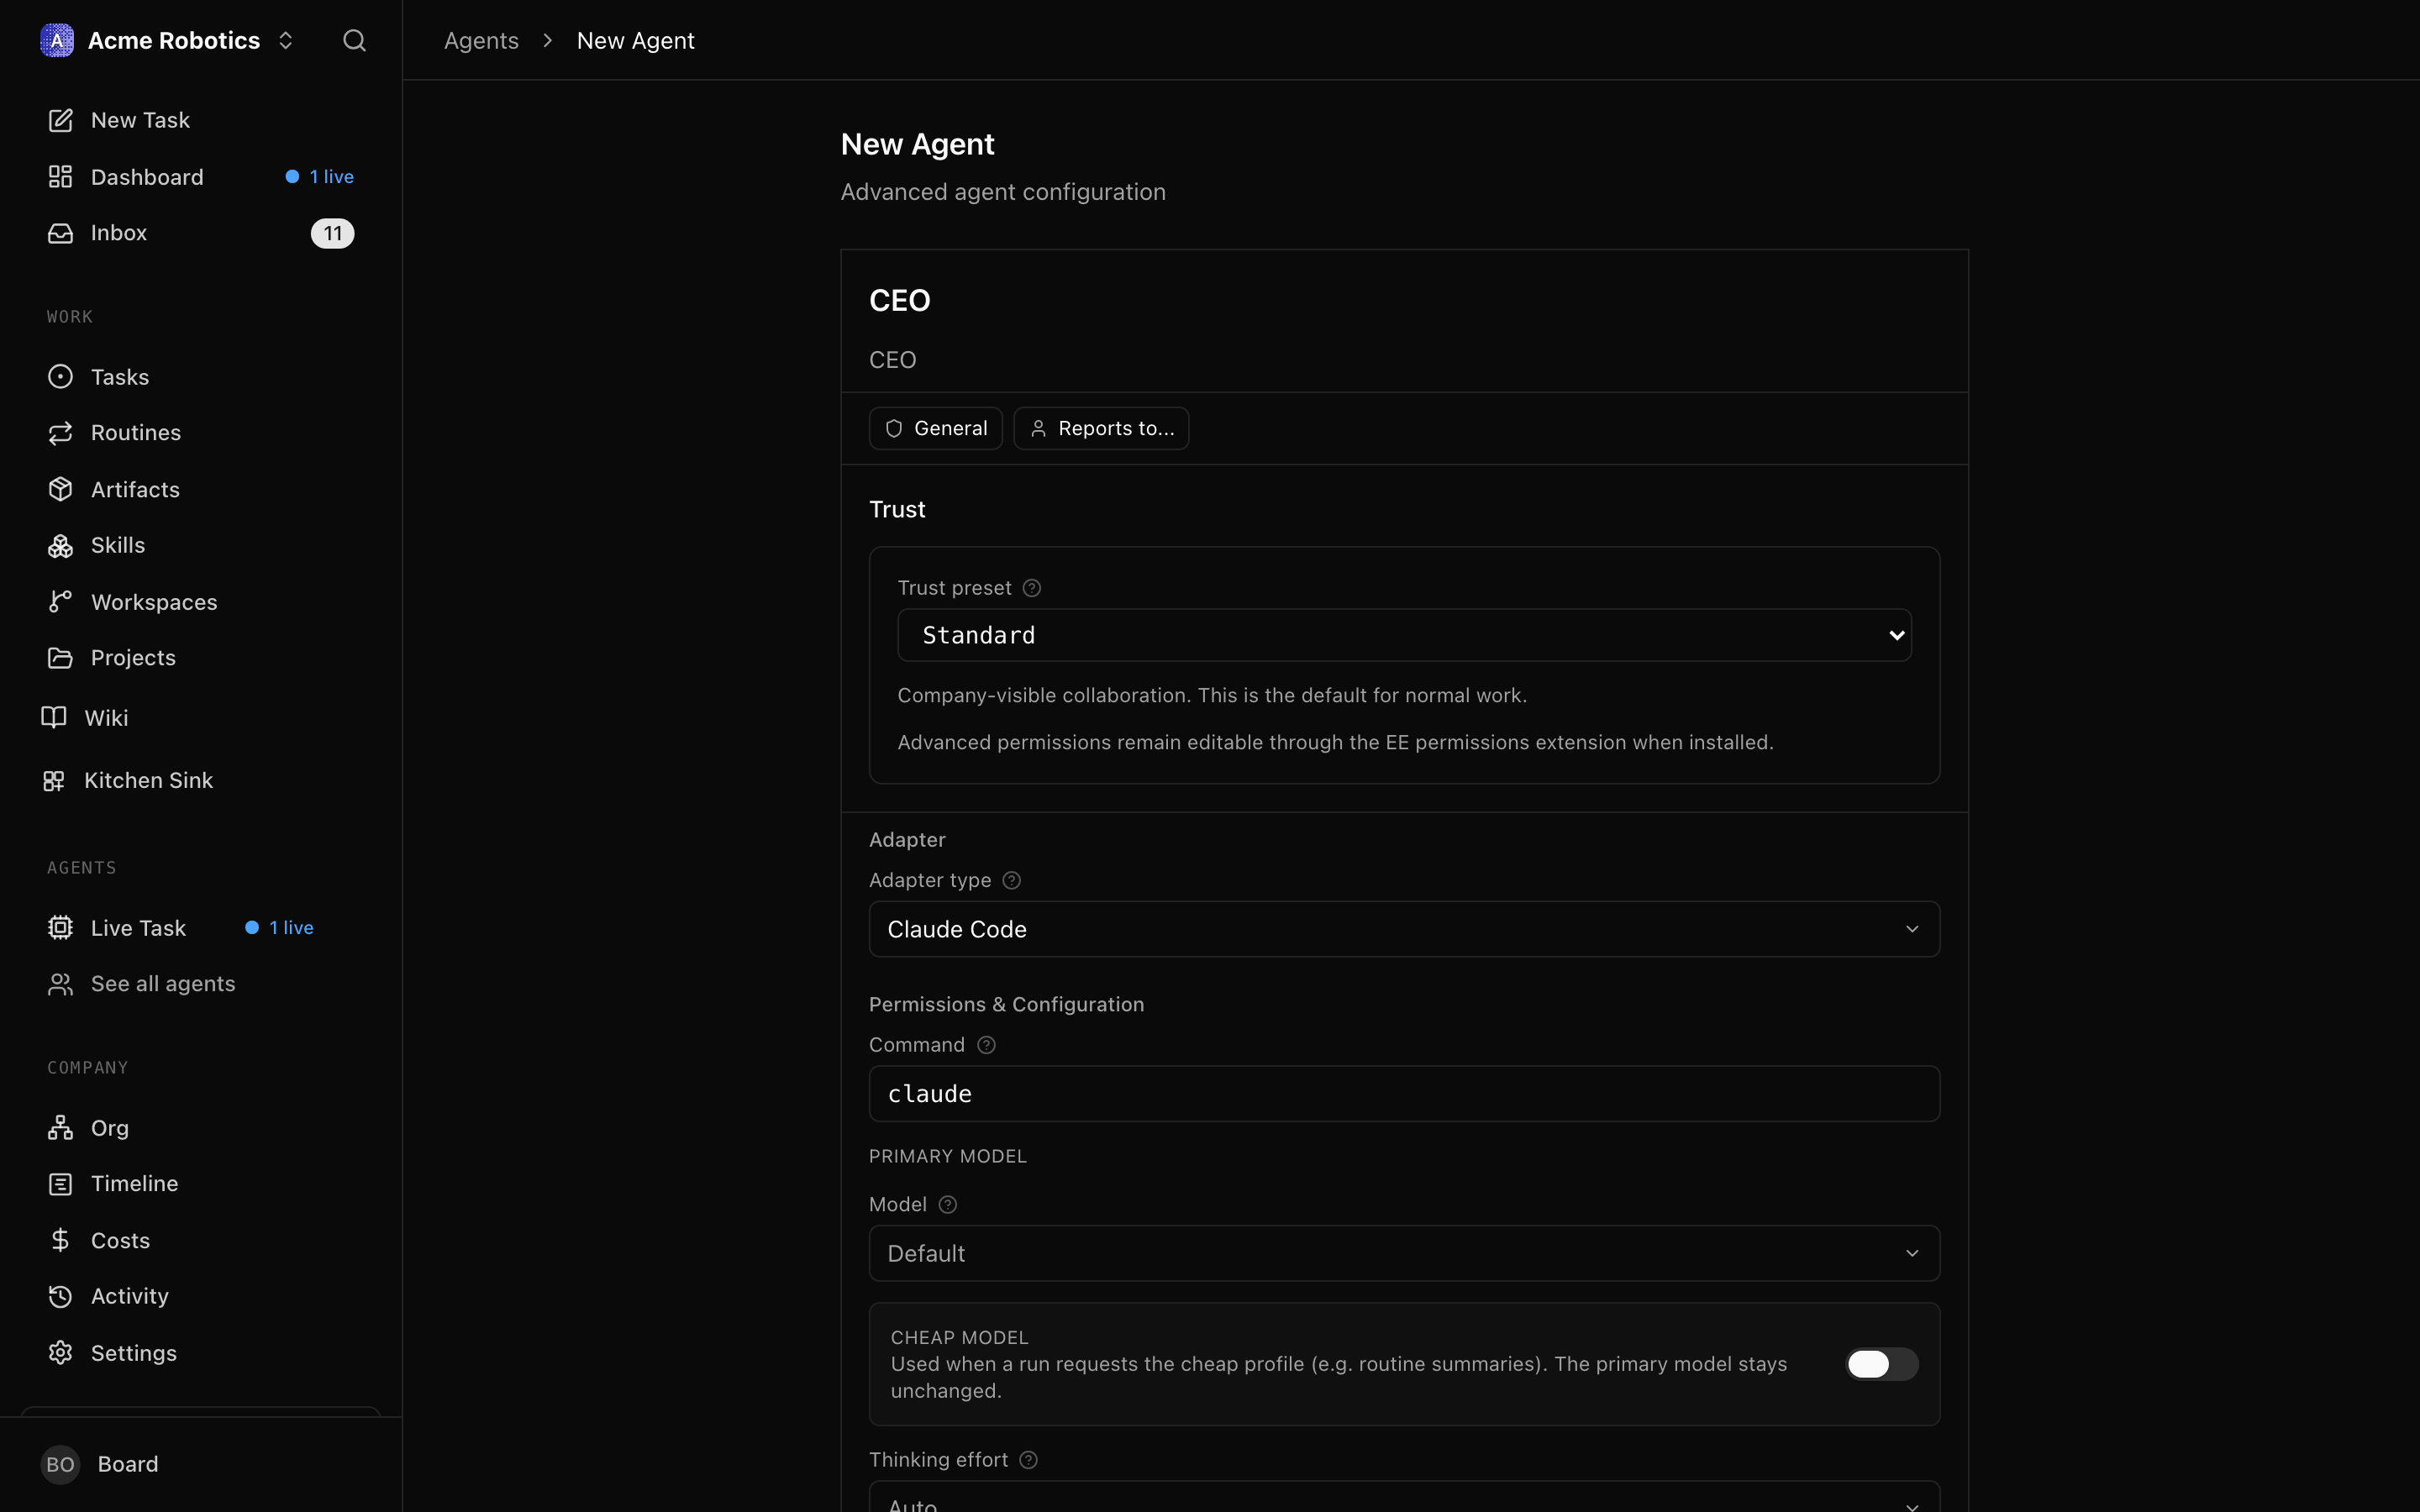Image resolution: width=2420 pixels, height=1512 pixels.
Task: Click the General role button
Action: coord(935,428)
